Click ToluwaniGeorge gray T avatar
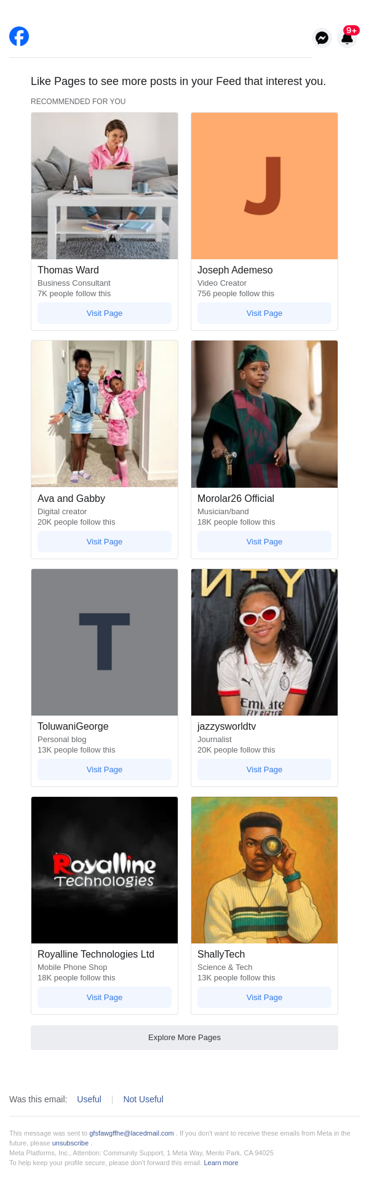The image size is (369, 1191). coord(105,642)
